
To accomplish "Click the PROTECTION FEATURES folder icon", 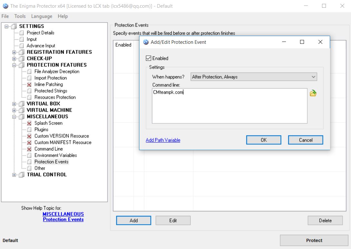I will coord(22,65).
